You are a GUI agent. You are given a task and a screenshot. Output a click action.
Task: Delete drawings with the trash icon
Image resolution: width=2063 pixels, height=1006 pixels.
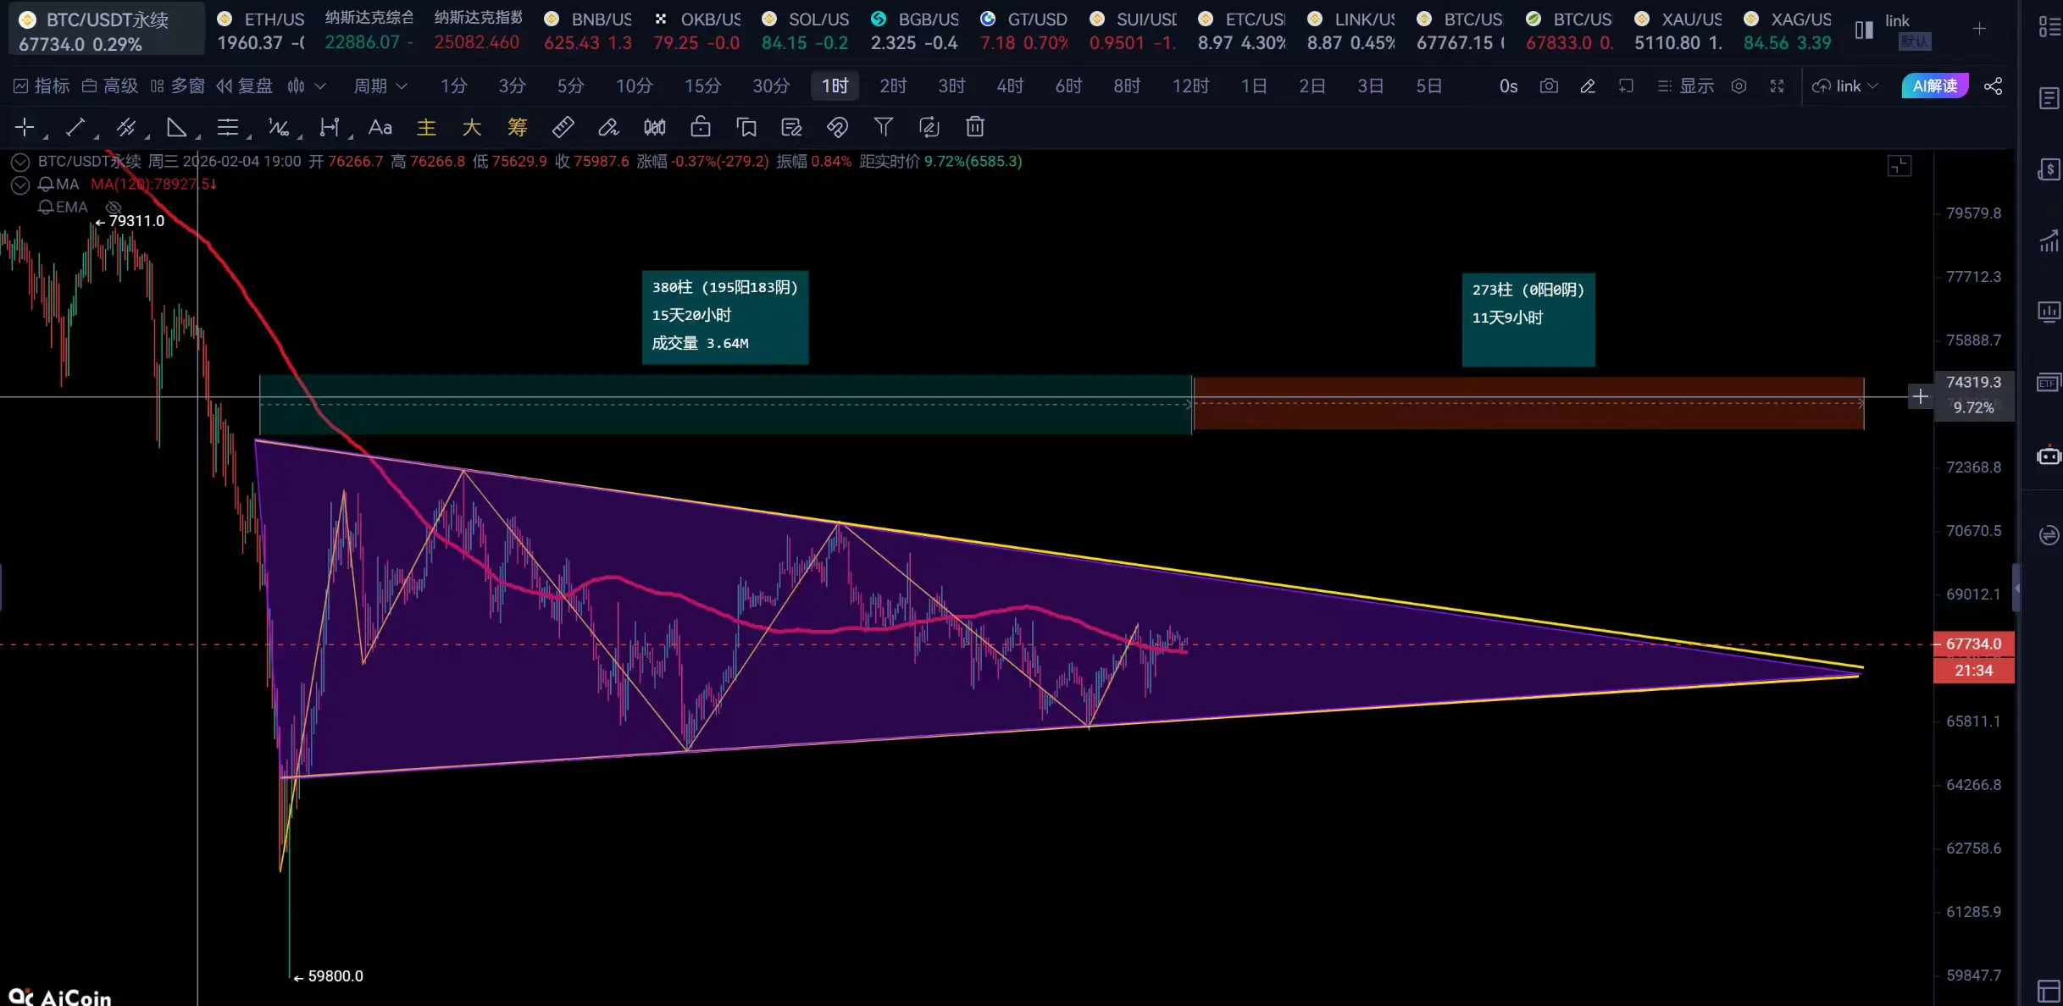point(975,127)
